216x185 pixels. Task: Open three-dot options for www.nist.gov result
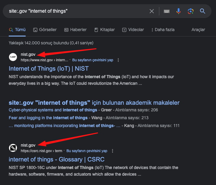tap(118, 60)
